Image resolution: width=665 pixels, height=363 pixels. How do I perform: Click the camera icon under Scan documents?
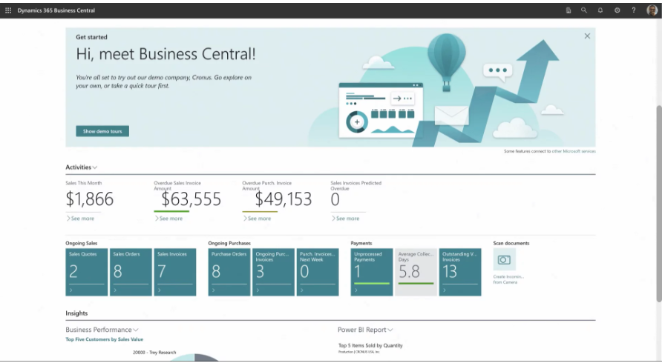[504, 260]
